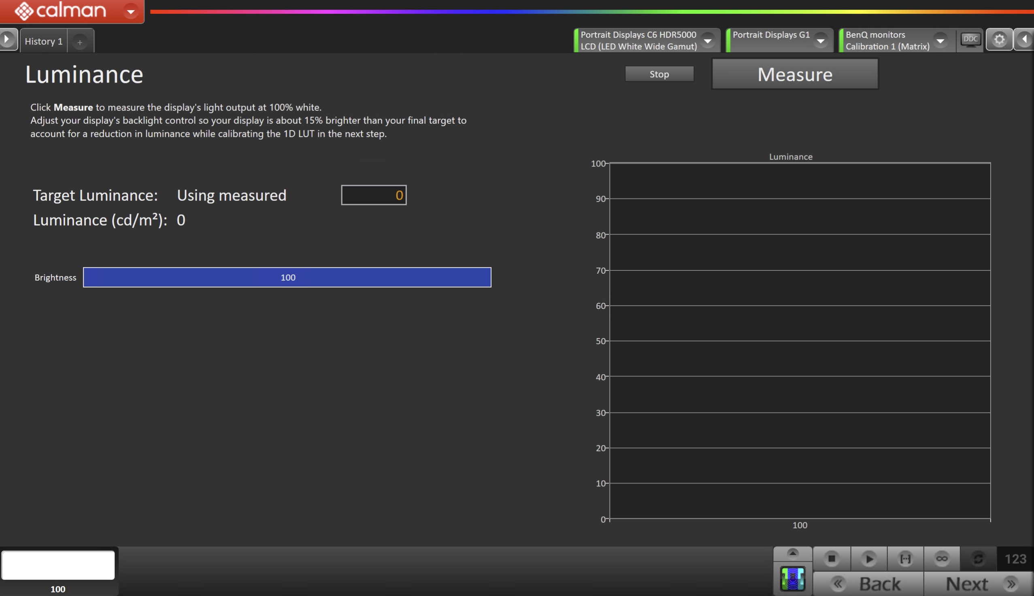Open the Portrait Displays C6 HDR5000 dropdown

pyautogui.click(x=707, y=40)
